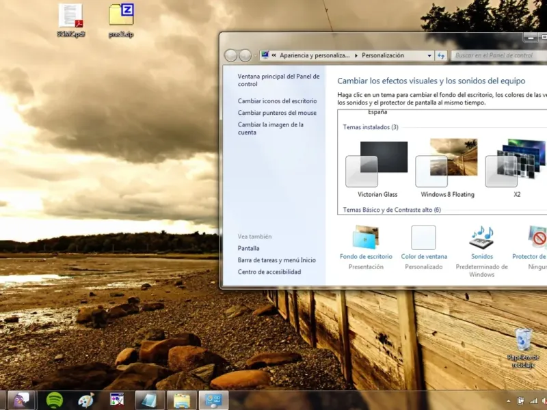Open the Sonidos music notes icon
The height and width of the screenshot is (410, 547).
[481, 237]
